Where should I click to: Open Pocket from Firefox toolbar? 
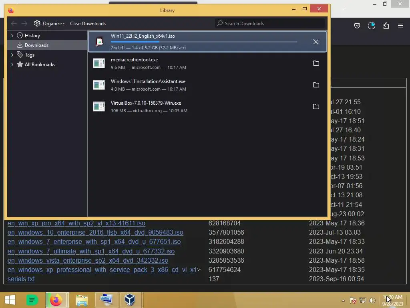click(357, 26)
